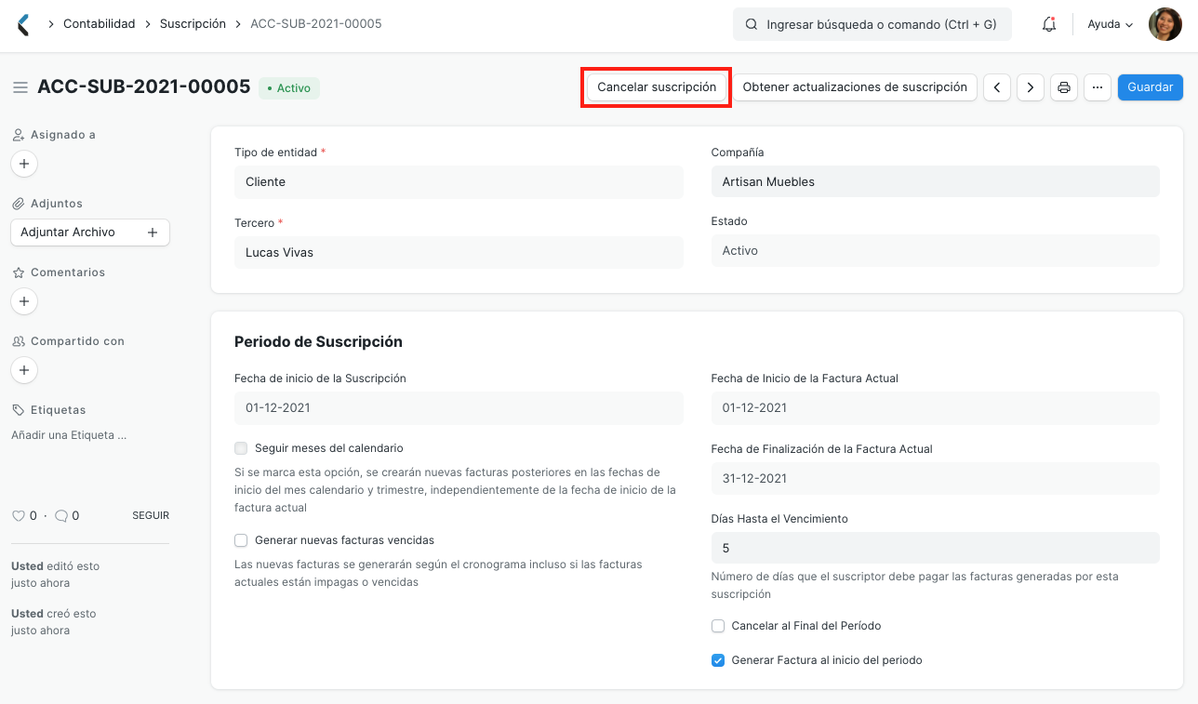Navigate to Contabilidad breadcrumb
Viewport: 1198px width, 704px height.
point(100,24)
